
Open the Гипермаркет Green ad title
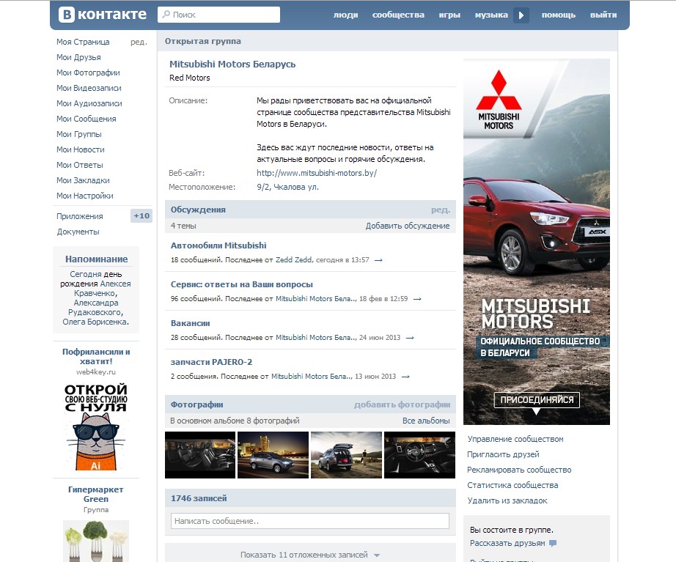[x=96, y=495]
